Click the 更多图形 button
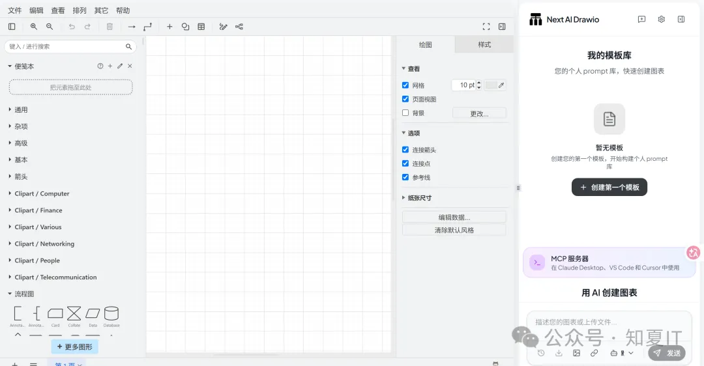Viewport: 704px width, 366px height. tap(74, 346)
